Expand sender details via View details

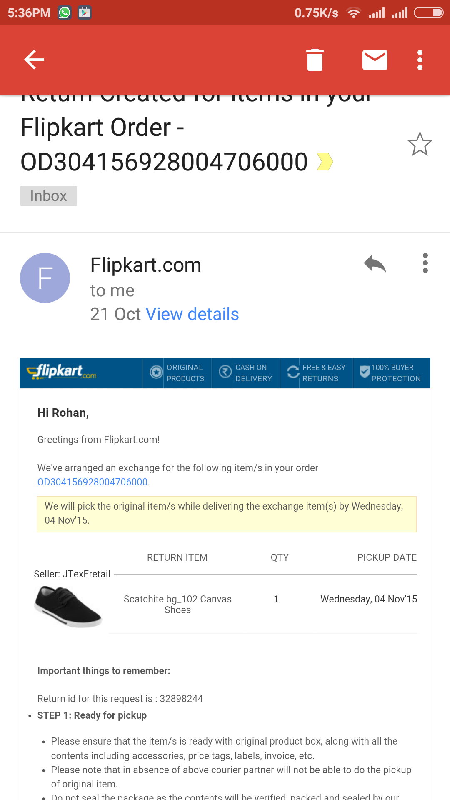pyautogui.click(x=192, y=314)
